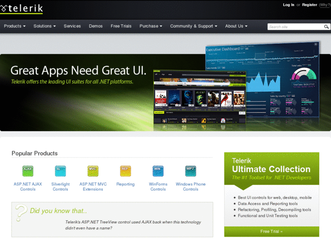The image size is (331, 248).
Task: Click the Great Apps Need Great UI headline
Action: 78,70
